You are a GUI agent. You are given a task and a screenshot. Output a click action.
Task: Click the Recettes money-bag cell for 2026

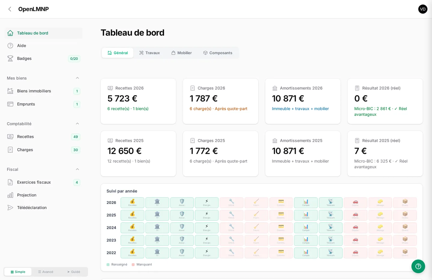coord(132,203)
